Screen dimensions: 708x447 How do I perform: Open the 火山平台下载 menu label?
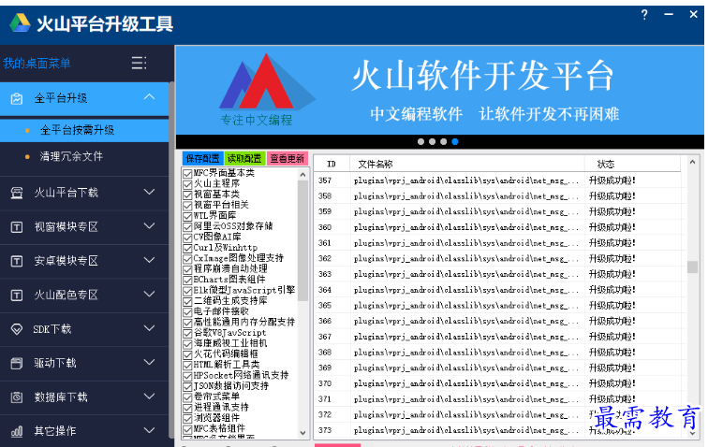66,193
